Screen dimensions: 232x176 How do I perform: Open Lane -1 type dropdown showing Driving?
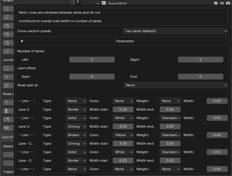(76, 143)
